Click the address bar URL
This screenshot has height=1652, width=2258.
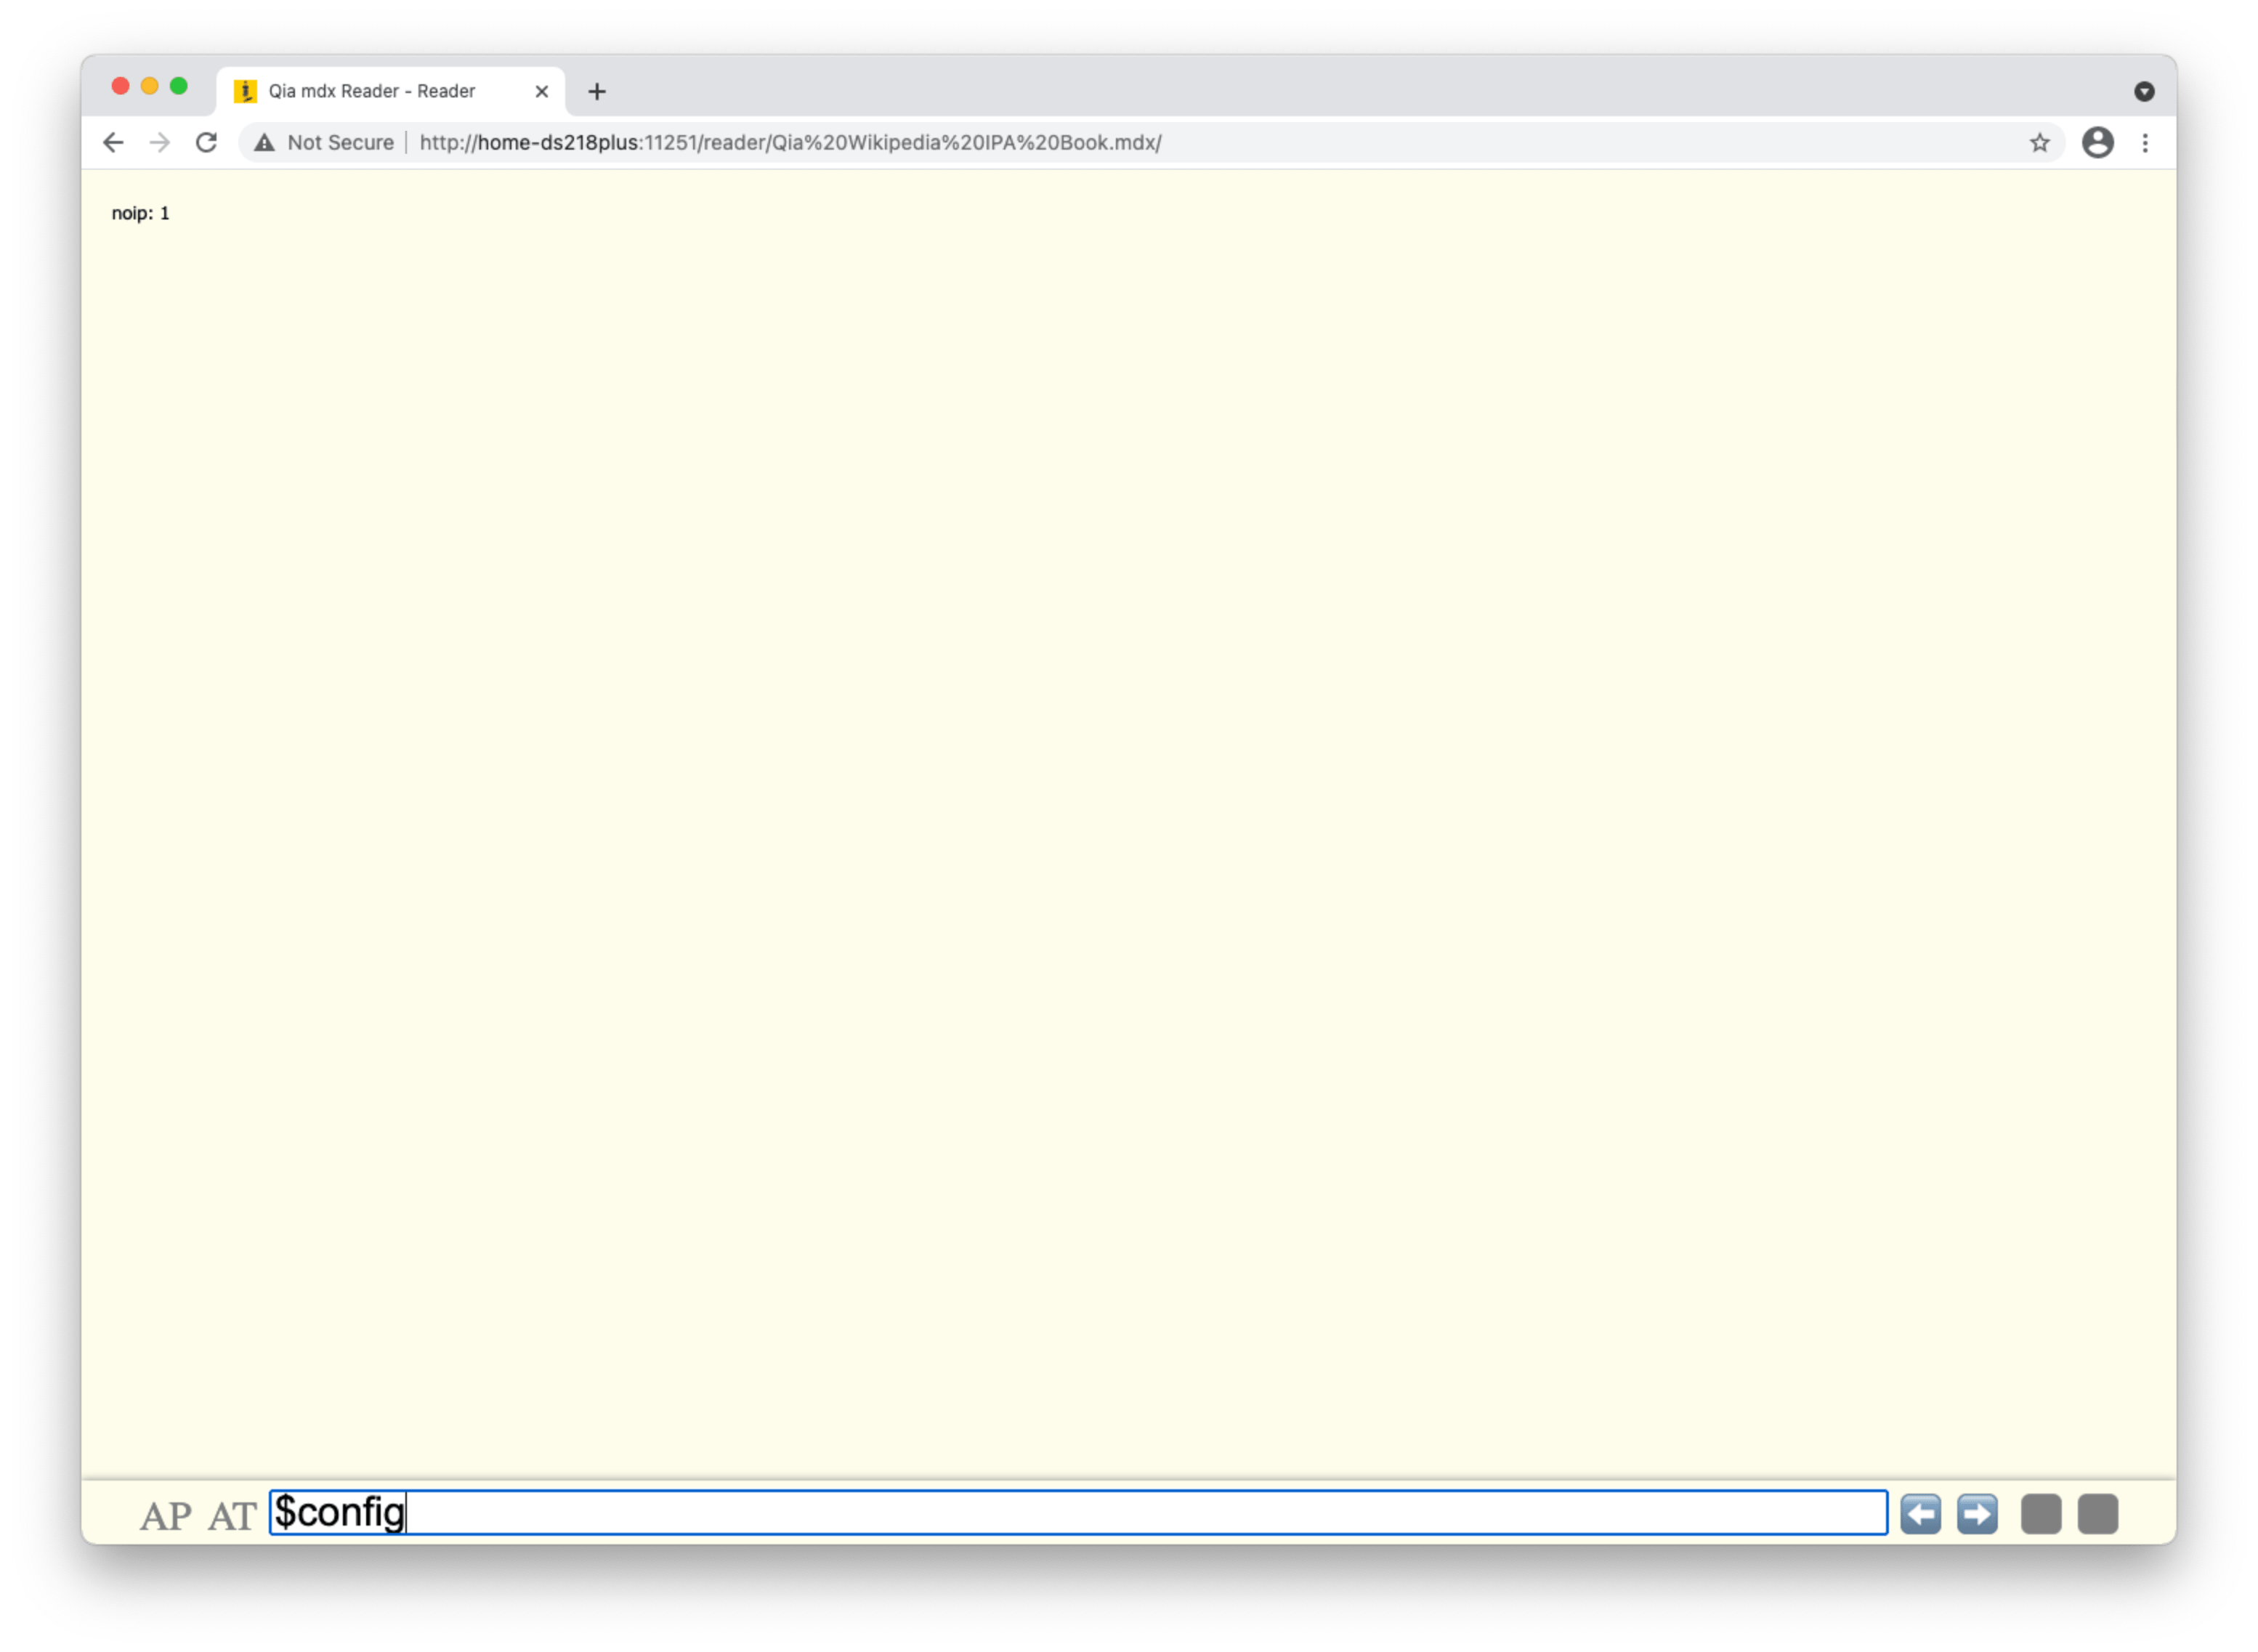790,142
